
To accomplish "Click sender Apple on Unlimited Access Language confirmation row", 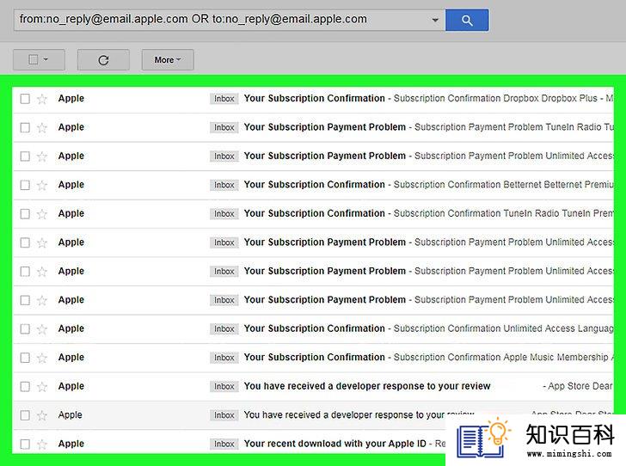I will pos(71,328).
